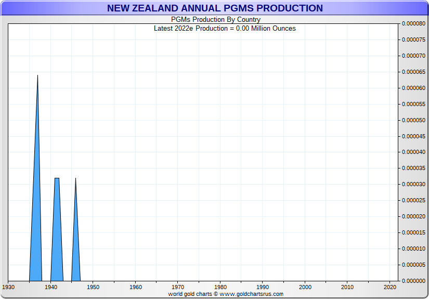429x299 pixels.
Task: Select the 1950 year label
Action: click(93, 287)
